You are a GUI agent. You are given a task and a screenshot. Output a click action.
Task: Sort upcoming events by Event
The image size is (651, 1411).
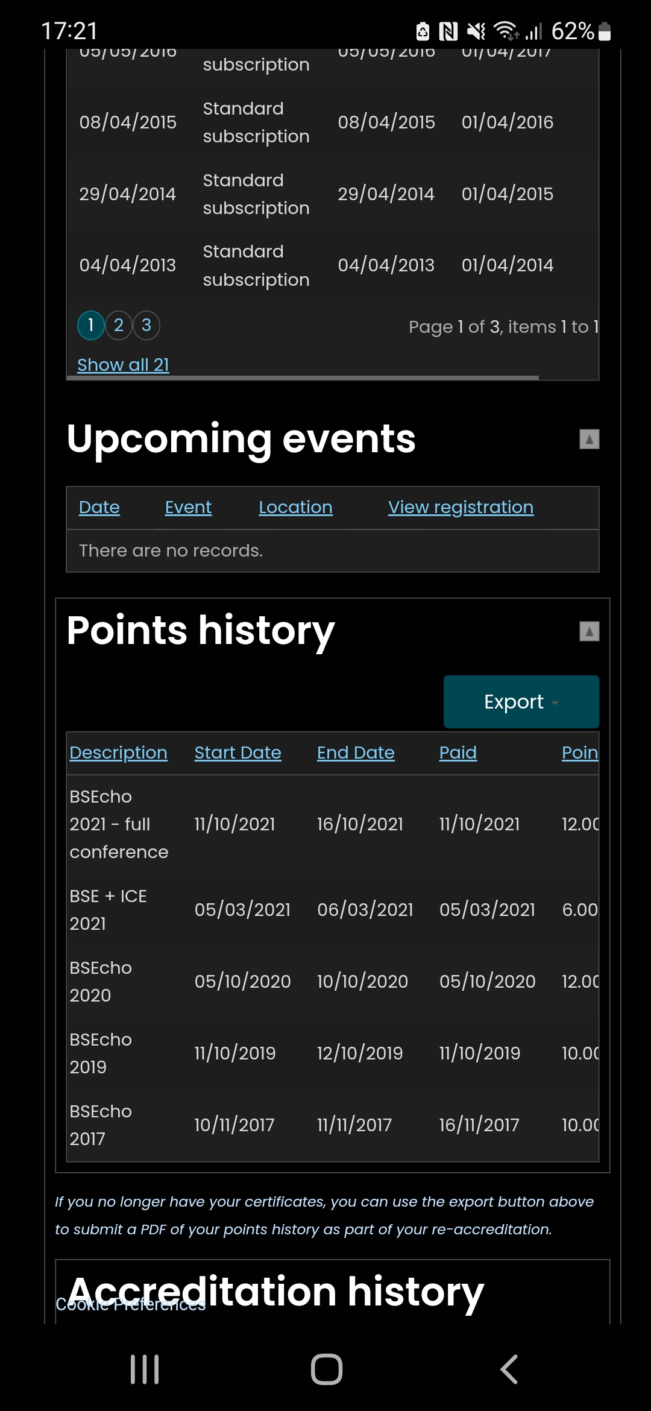pyautogui.click(x=188, y=508)
